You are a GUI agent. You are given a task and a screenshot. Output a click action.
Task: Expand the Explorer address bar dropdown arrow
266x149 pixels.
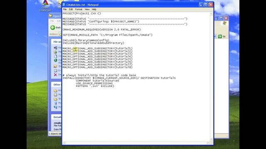pos(215,36)
